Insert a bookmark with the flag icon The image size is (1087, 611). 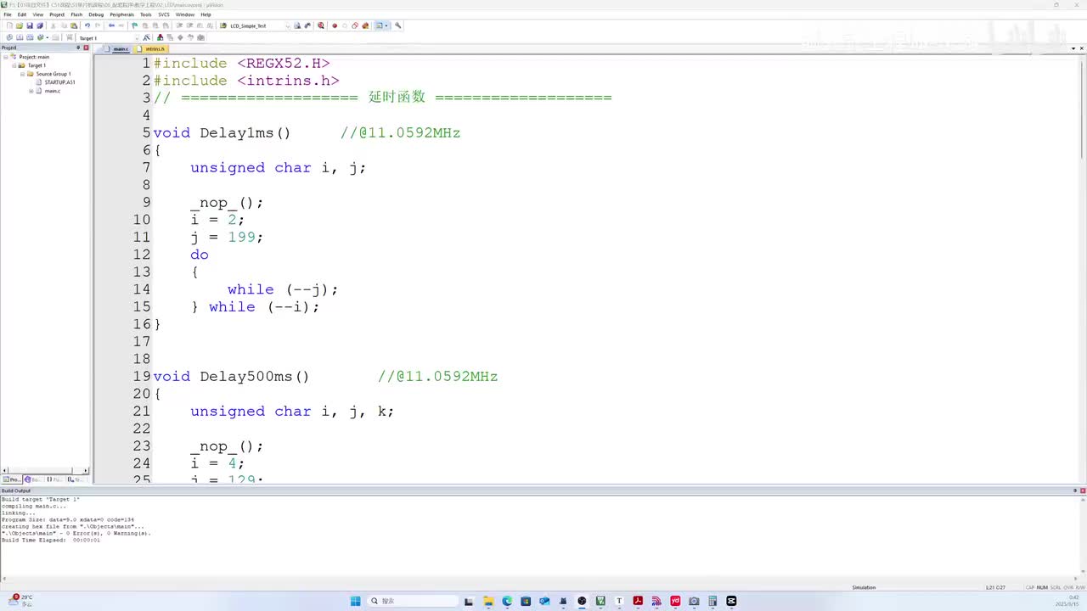(x=134, y=25)
